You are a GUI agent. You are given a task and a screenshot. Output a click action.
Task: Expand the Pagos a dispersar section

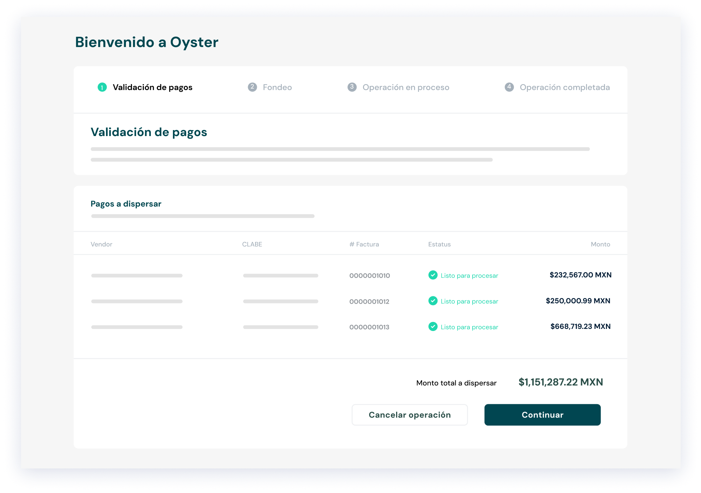126,203
